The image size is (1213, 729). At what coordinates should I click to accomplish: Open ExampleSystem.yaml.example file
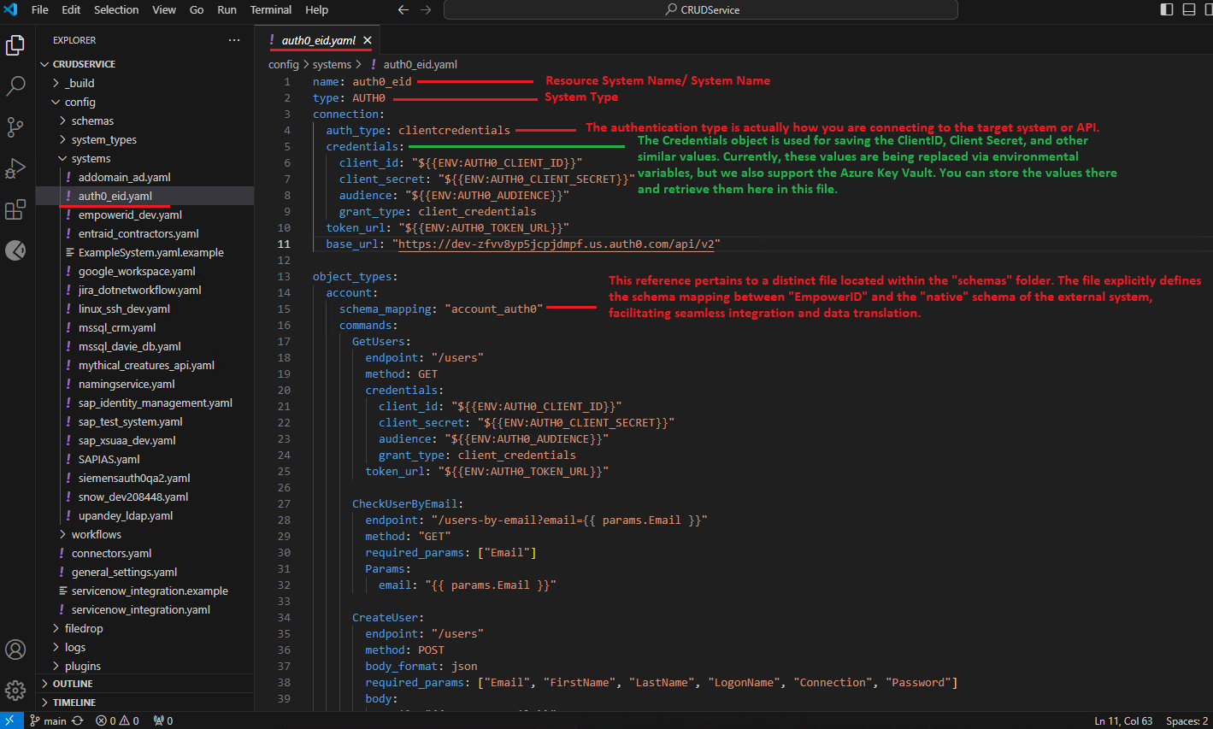tap(145, 252)
